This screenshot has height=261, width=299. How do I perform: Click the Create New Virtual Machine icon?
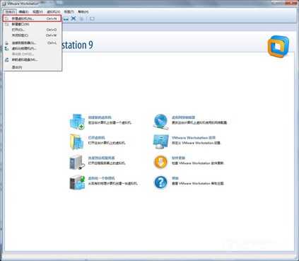point(77,122)
